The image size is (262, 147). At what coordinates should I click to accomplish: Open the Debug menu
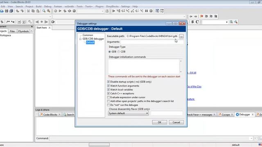click(47, 7)
